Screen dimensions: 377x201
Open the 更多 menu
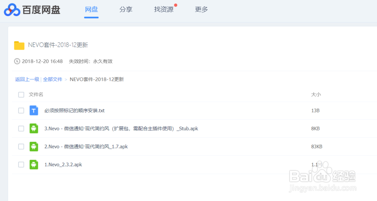point(201,9)
